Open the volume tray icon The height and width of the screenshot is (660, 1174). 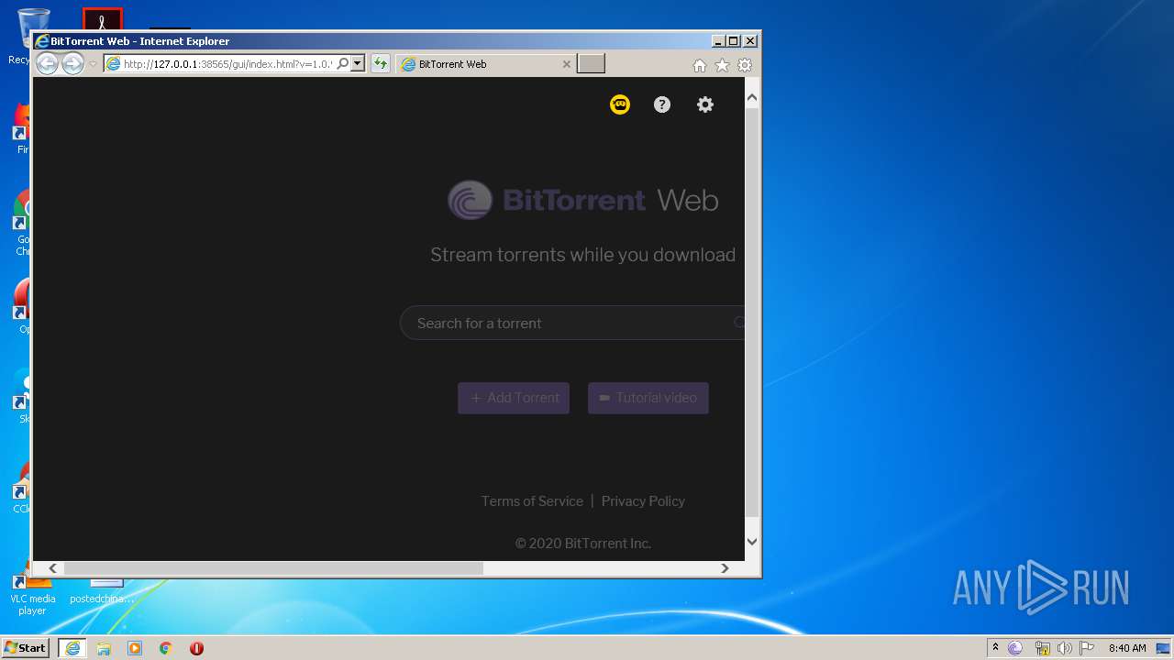point(1065,648)
